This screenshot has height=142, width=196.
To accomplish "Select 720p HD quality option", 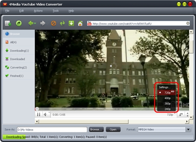I will (x=166, y=93).
